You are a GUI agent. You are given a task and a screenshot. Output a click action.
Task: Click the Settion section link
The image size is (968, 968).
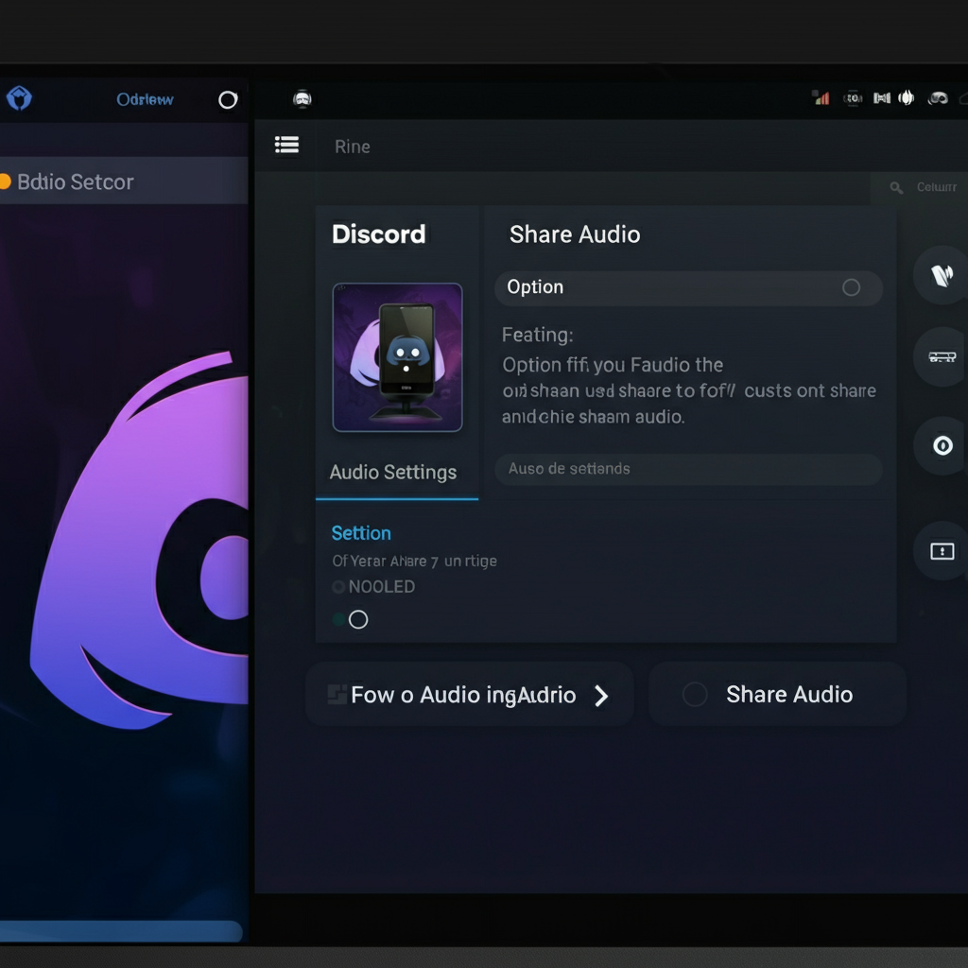[x=361, y=533]
